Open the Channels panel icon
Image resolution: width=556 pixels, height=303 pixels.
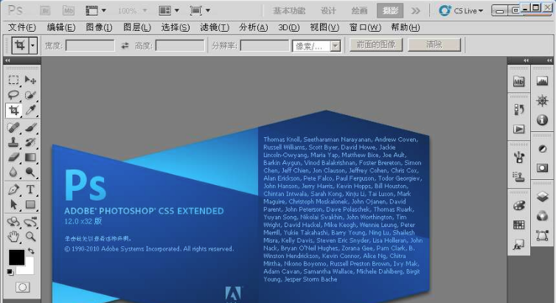pyautogui.click(x=542, y=215)
